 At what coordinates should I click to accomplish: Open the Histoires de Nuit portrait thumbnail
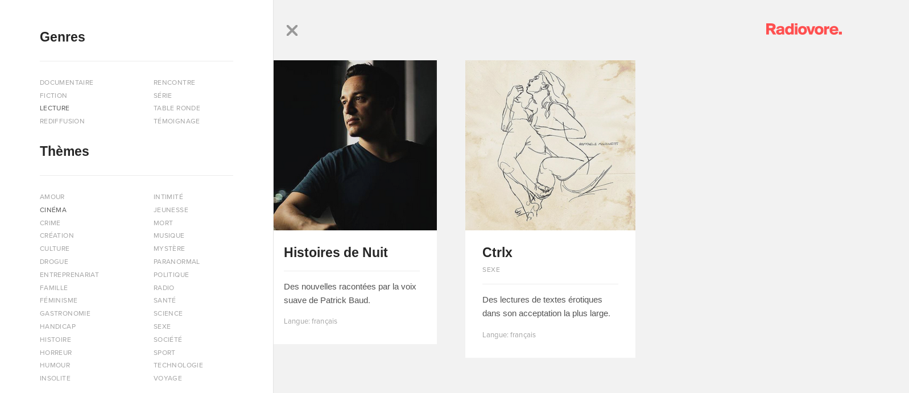point(355,145)
